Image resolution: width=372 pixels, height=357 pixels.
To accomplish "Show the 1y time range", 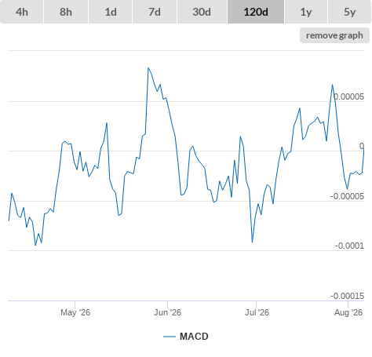I will coord(306,12).
